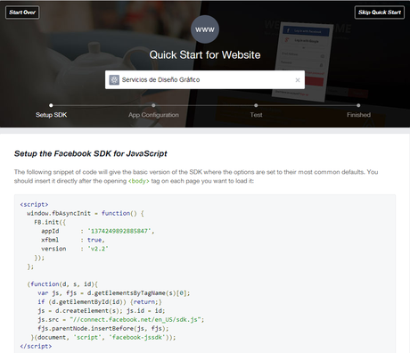Click the window.fbAsyncInit code line
The height and width of the screenshot is (353, 410).
click(x=86, y=213)
